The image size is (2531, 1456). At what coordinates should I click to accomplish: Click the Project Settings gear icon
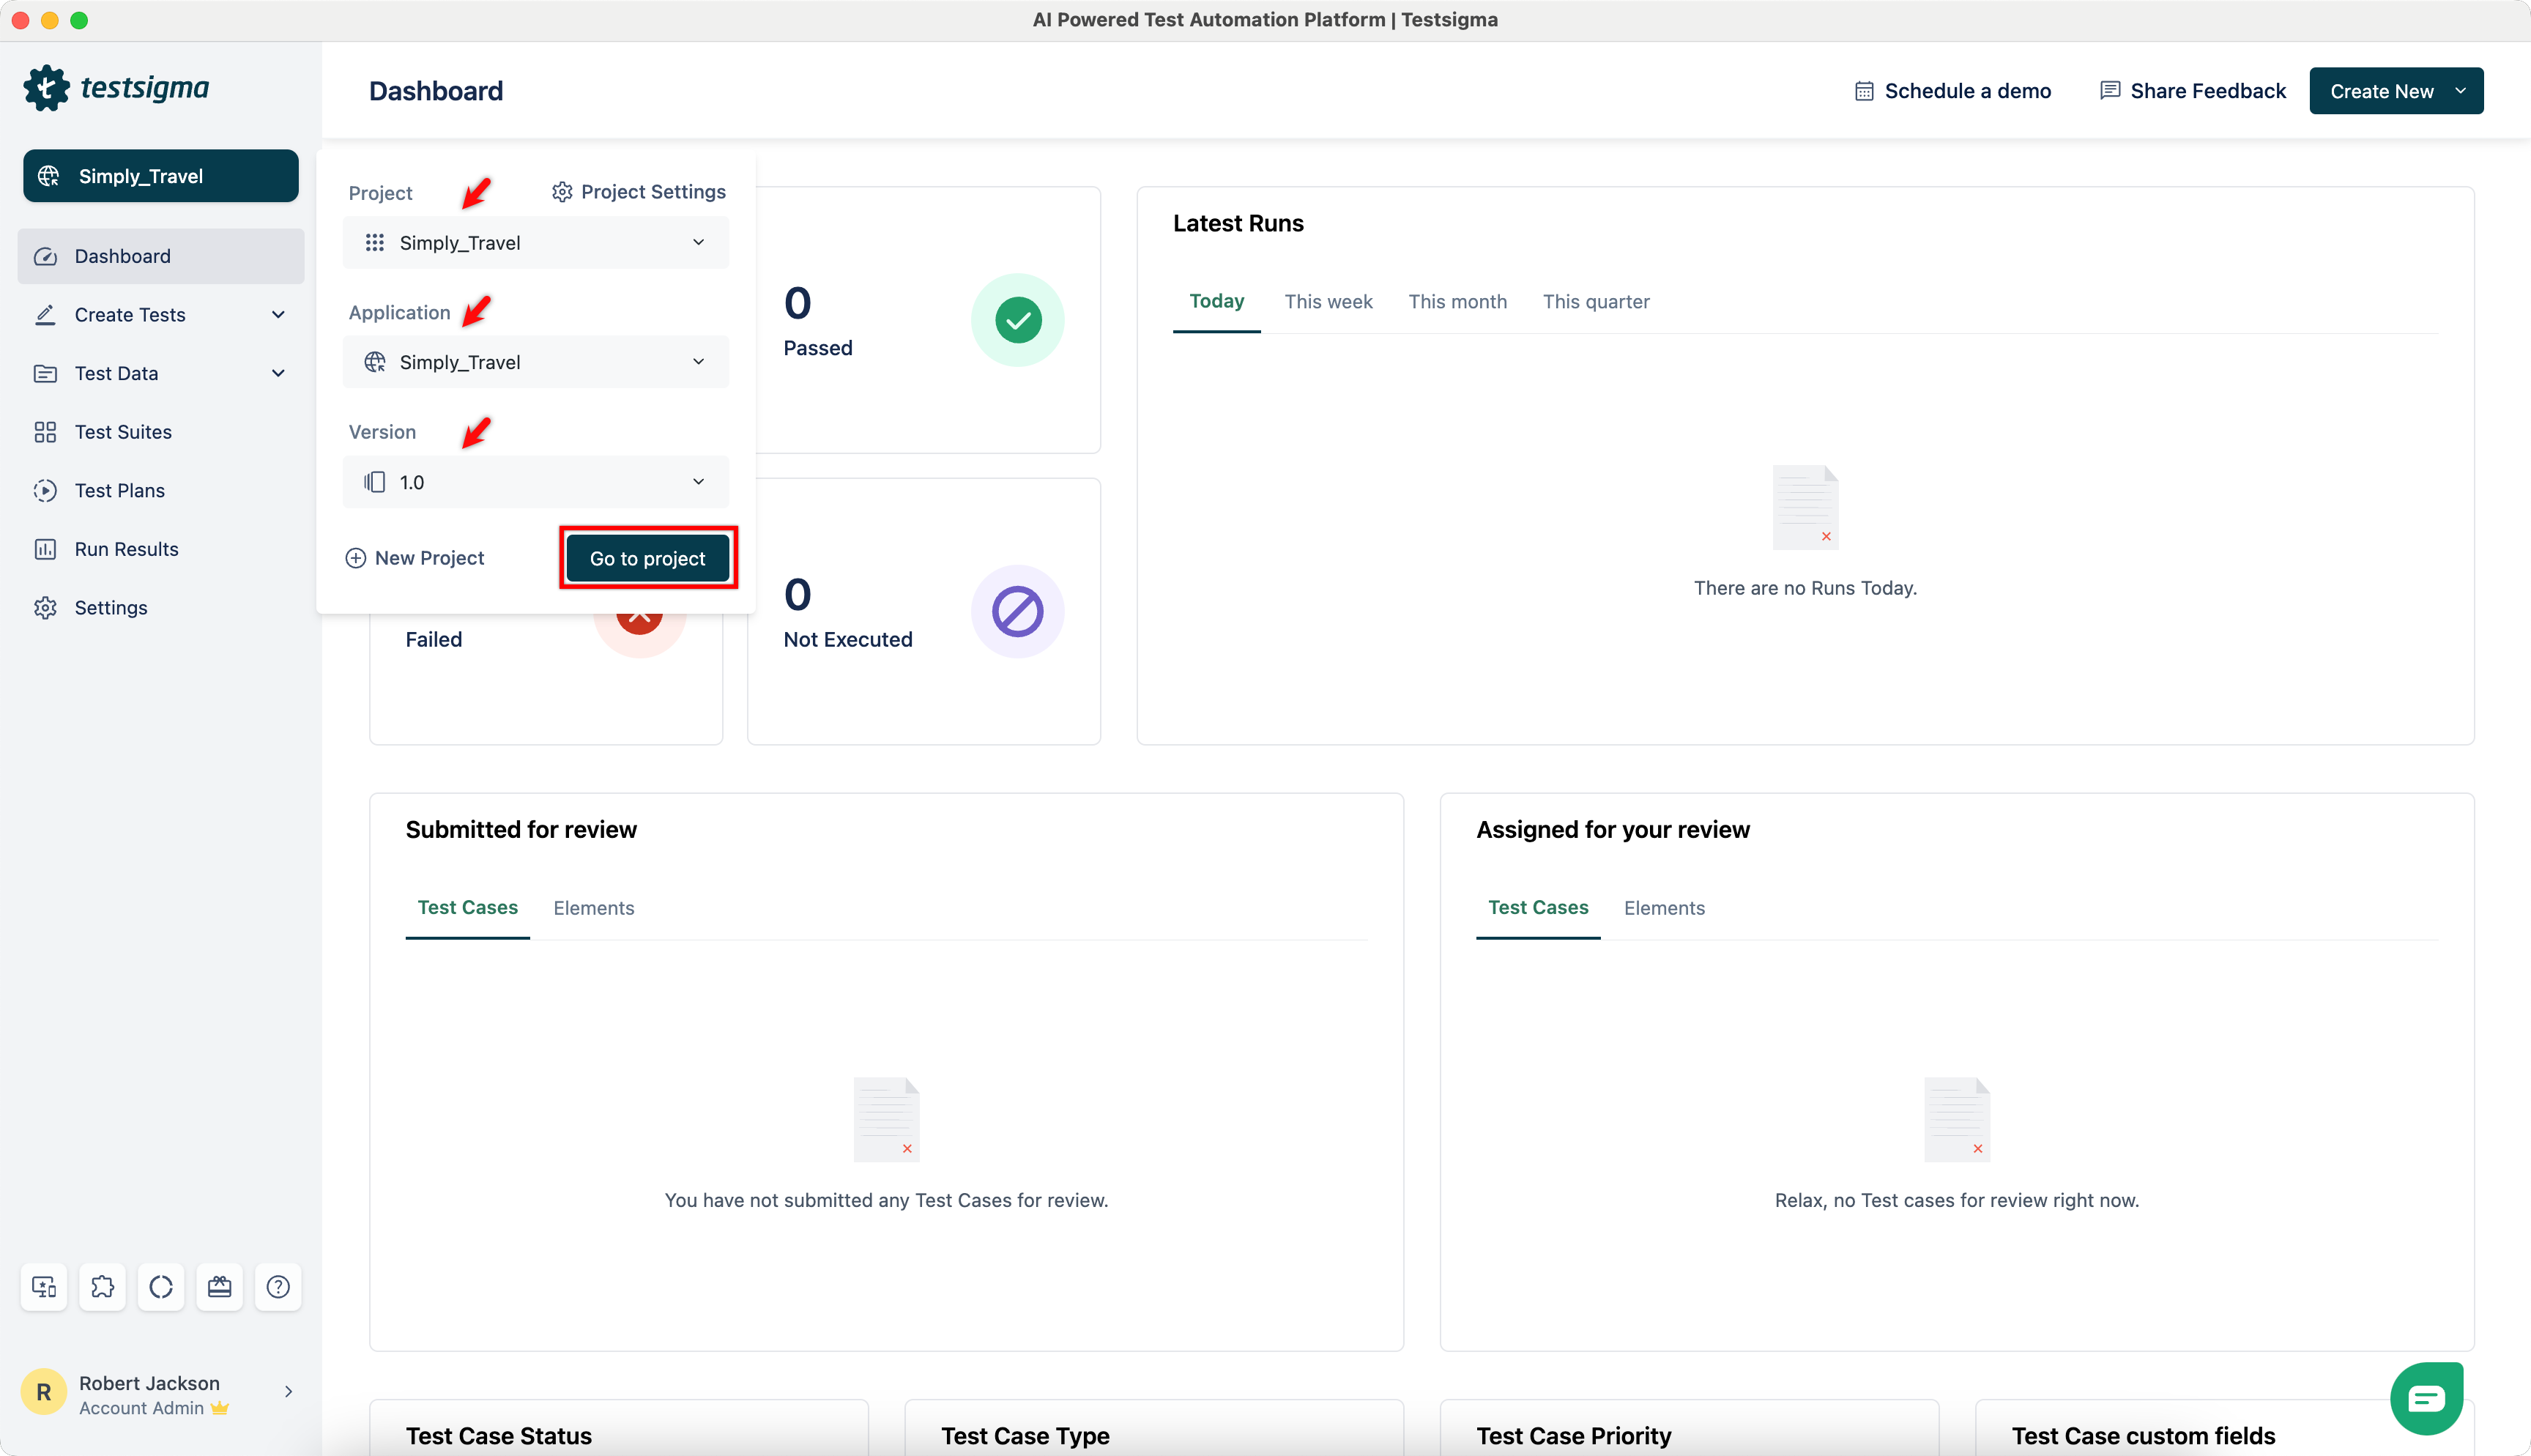click(x=562, y=192)
